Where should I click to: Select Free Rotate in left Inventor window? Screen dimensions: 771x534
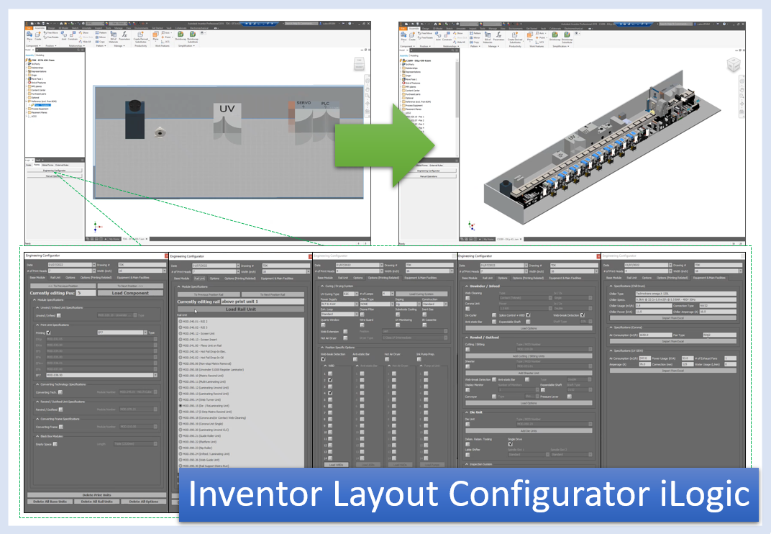(x=50, y=37)
